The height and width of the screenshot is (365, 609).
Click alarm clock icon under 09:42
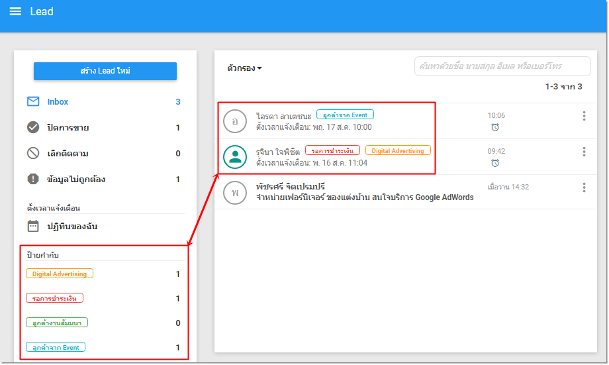(495, 163)
